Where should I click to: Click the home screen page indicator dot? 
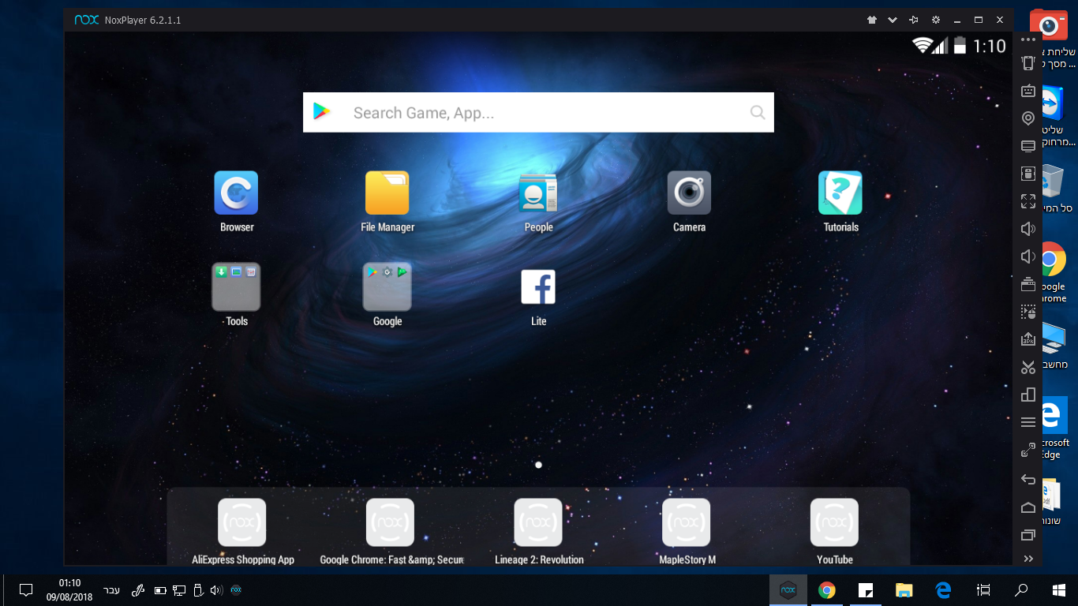click(538, 465)
